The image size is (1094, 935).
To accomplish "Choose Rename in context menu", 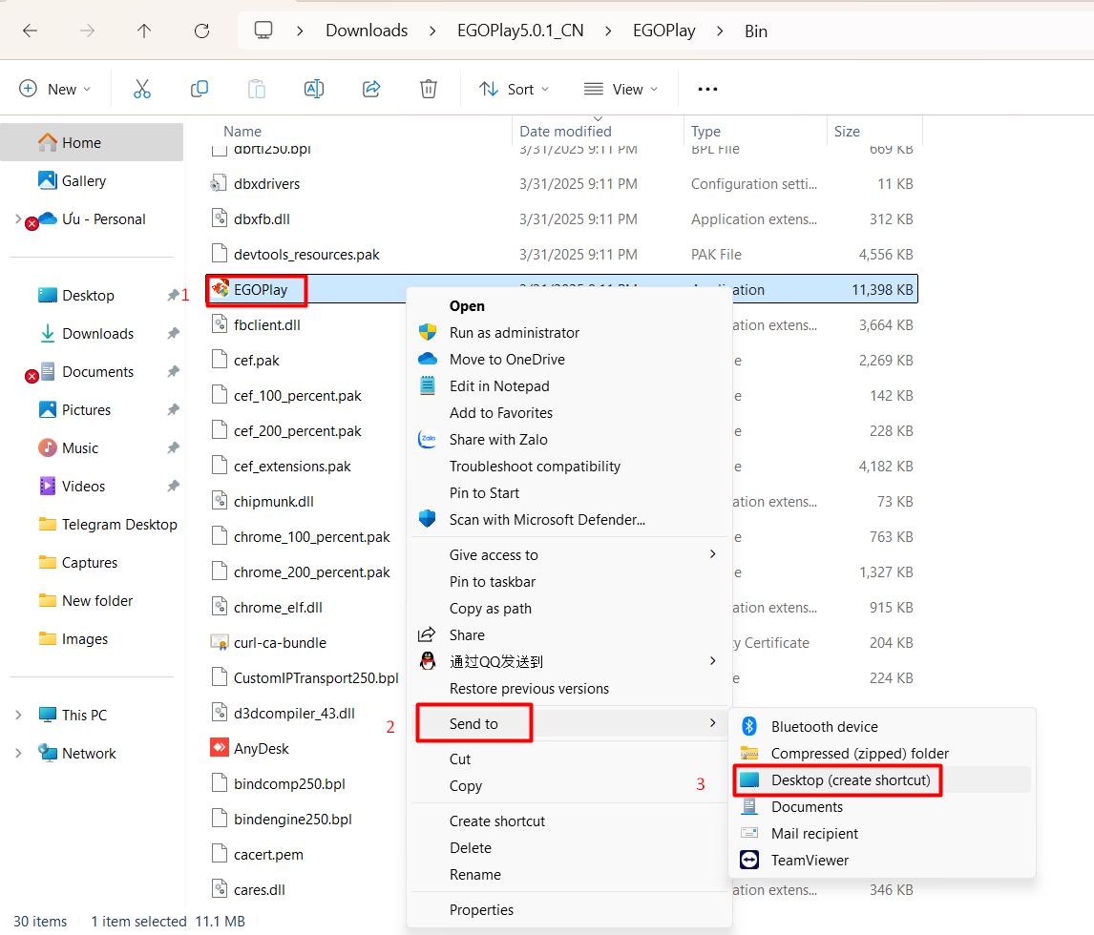I will 569,874.
